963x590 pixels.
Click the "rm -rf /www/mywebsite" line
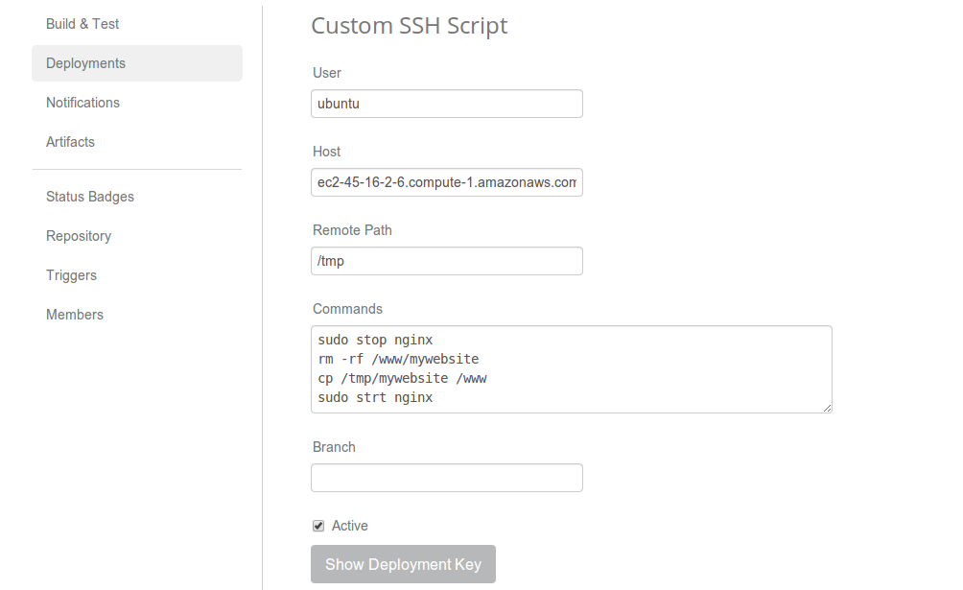398,359
